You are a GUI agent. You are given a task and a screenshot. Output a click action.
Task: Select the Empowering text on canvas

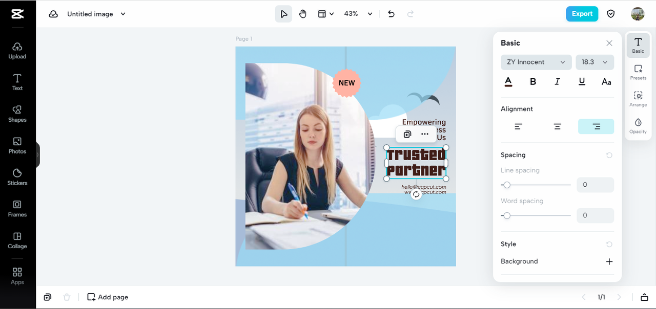[x=424, y=122]
